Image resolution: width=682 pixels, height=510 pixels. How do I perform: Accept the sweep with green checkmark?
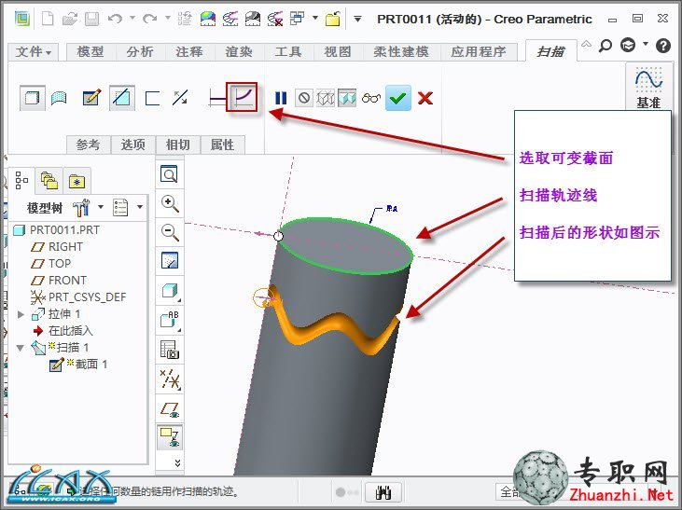(398, 98)
